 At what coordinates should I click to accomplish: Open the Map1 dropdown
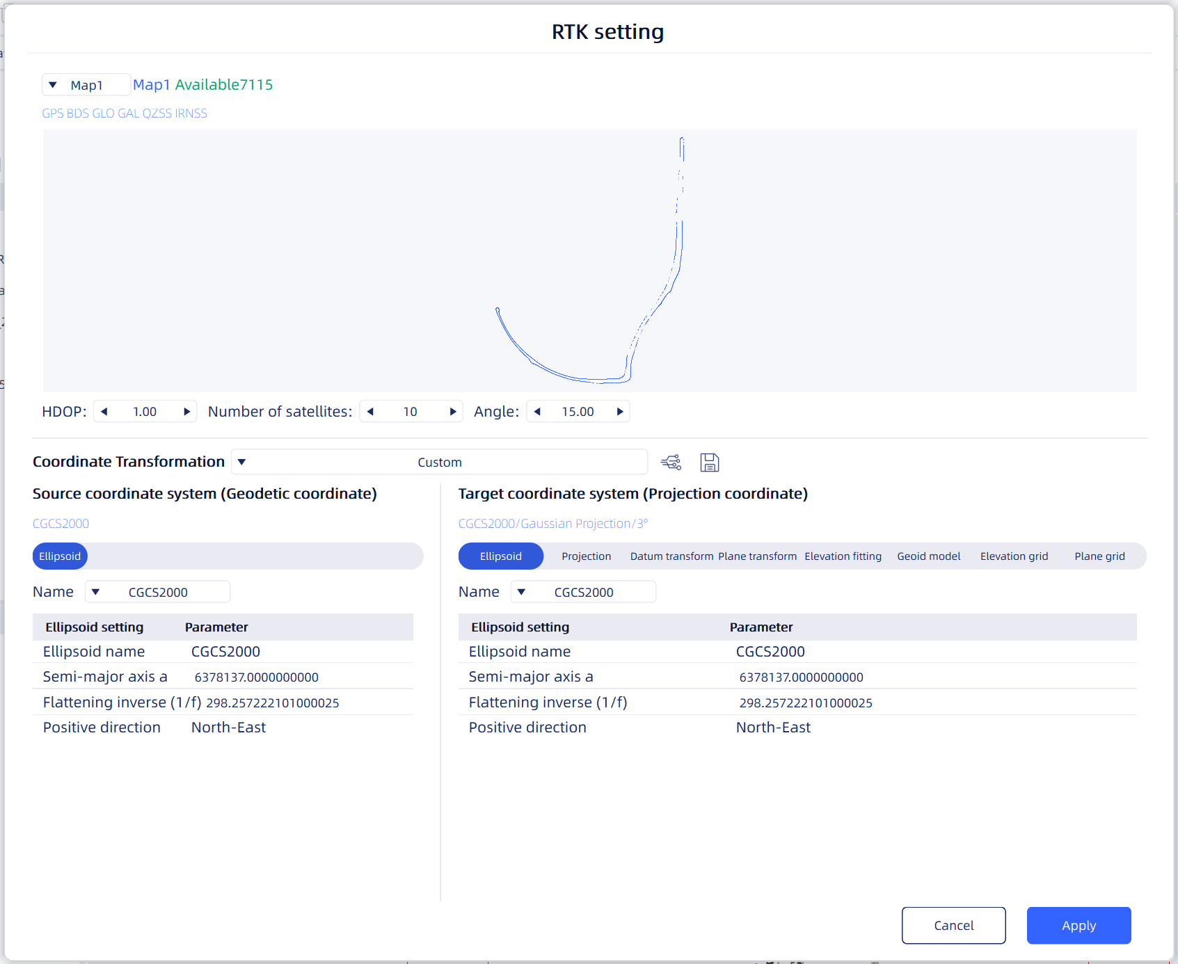tap(86, 85)
